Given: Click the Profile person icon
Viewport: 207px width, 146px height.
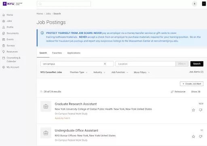Looking at the screenshot, I should tap(4, 27).
